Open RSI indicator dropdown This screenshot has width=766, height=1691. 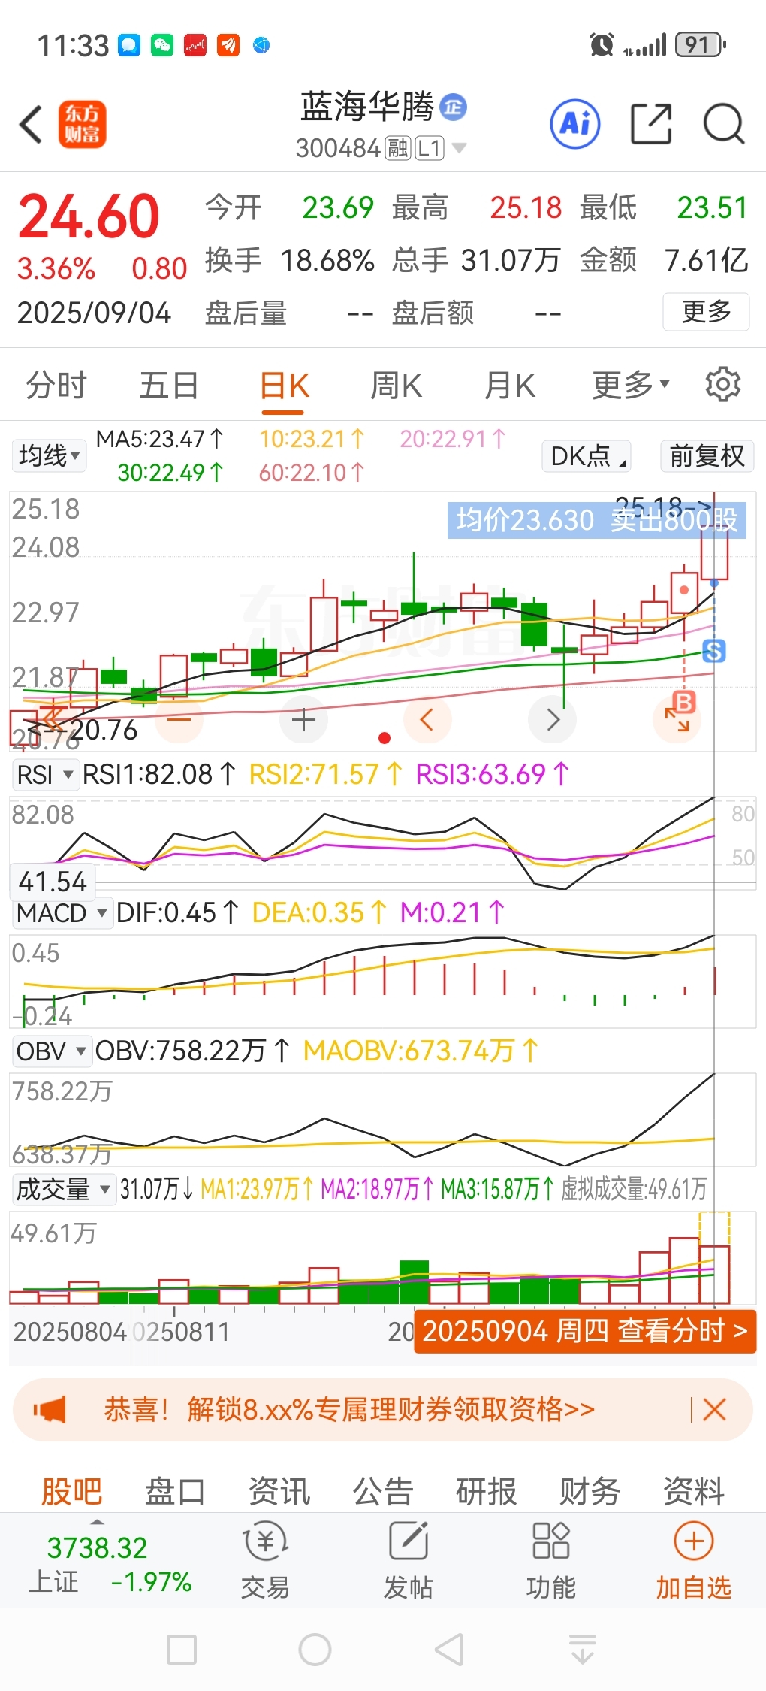point(44,774)
